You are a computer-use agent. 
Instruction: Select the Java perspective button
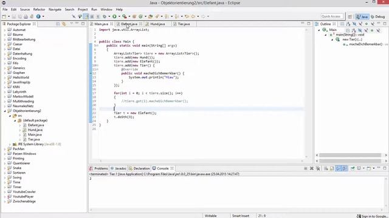click(362, 16)
